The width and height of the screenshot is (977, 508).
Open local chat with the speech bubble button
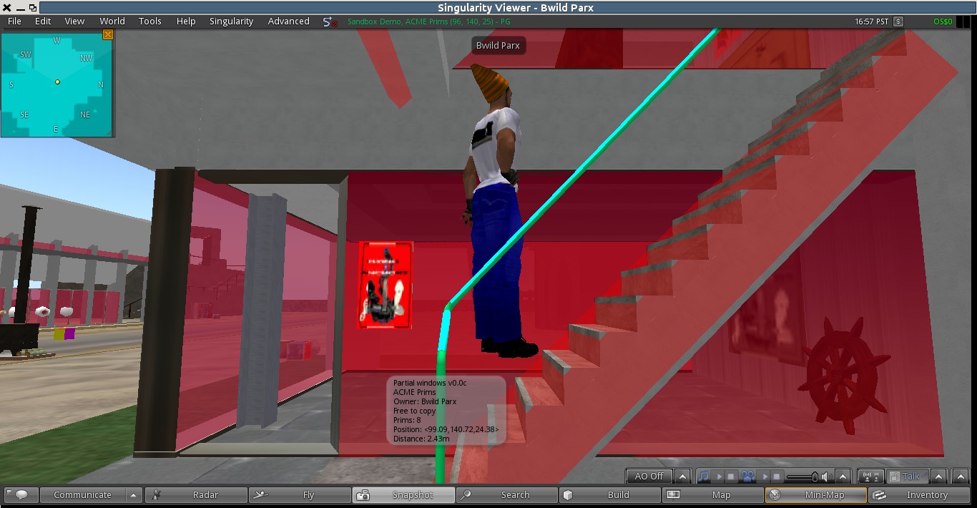click(21, 494)
